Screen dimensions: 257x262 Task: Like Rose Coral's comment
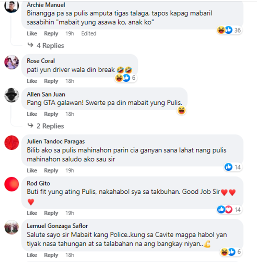click(x=32, y=81)
